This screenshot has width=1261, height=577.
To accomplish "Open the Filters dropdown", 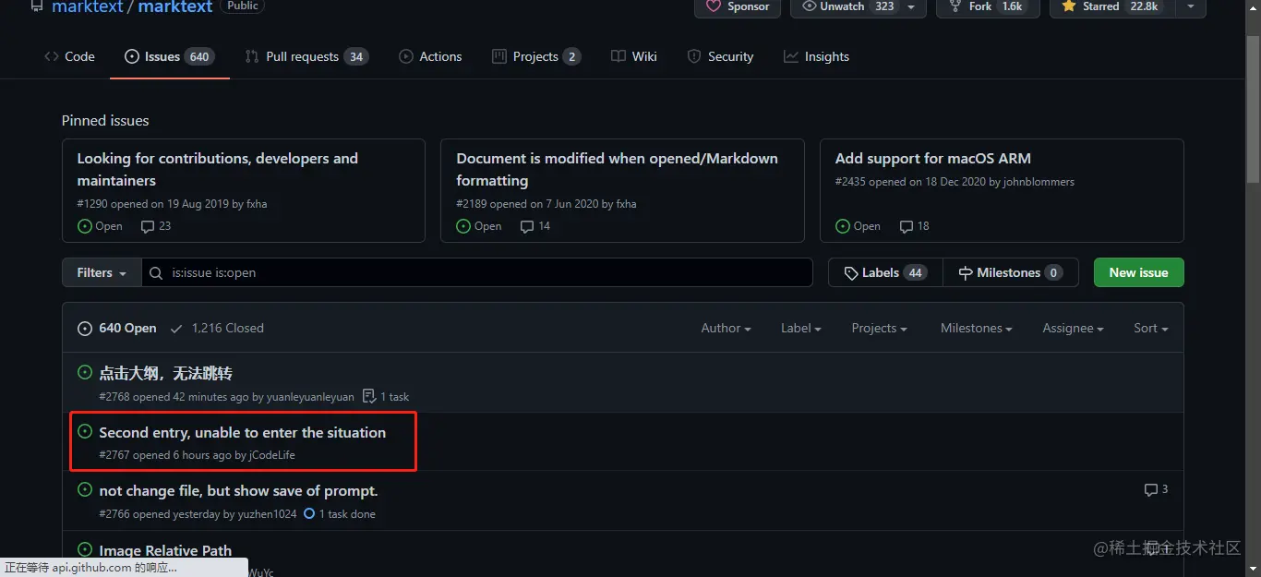I will point(102,272).
